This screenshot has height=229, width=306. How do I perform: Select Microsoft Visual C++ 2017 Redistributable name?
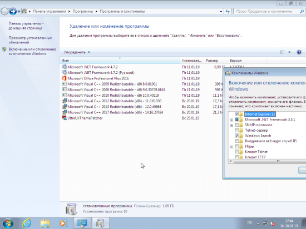(x=115, y=112)
